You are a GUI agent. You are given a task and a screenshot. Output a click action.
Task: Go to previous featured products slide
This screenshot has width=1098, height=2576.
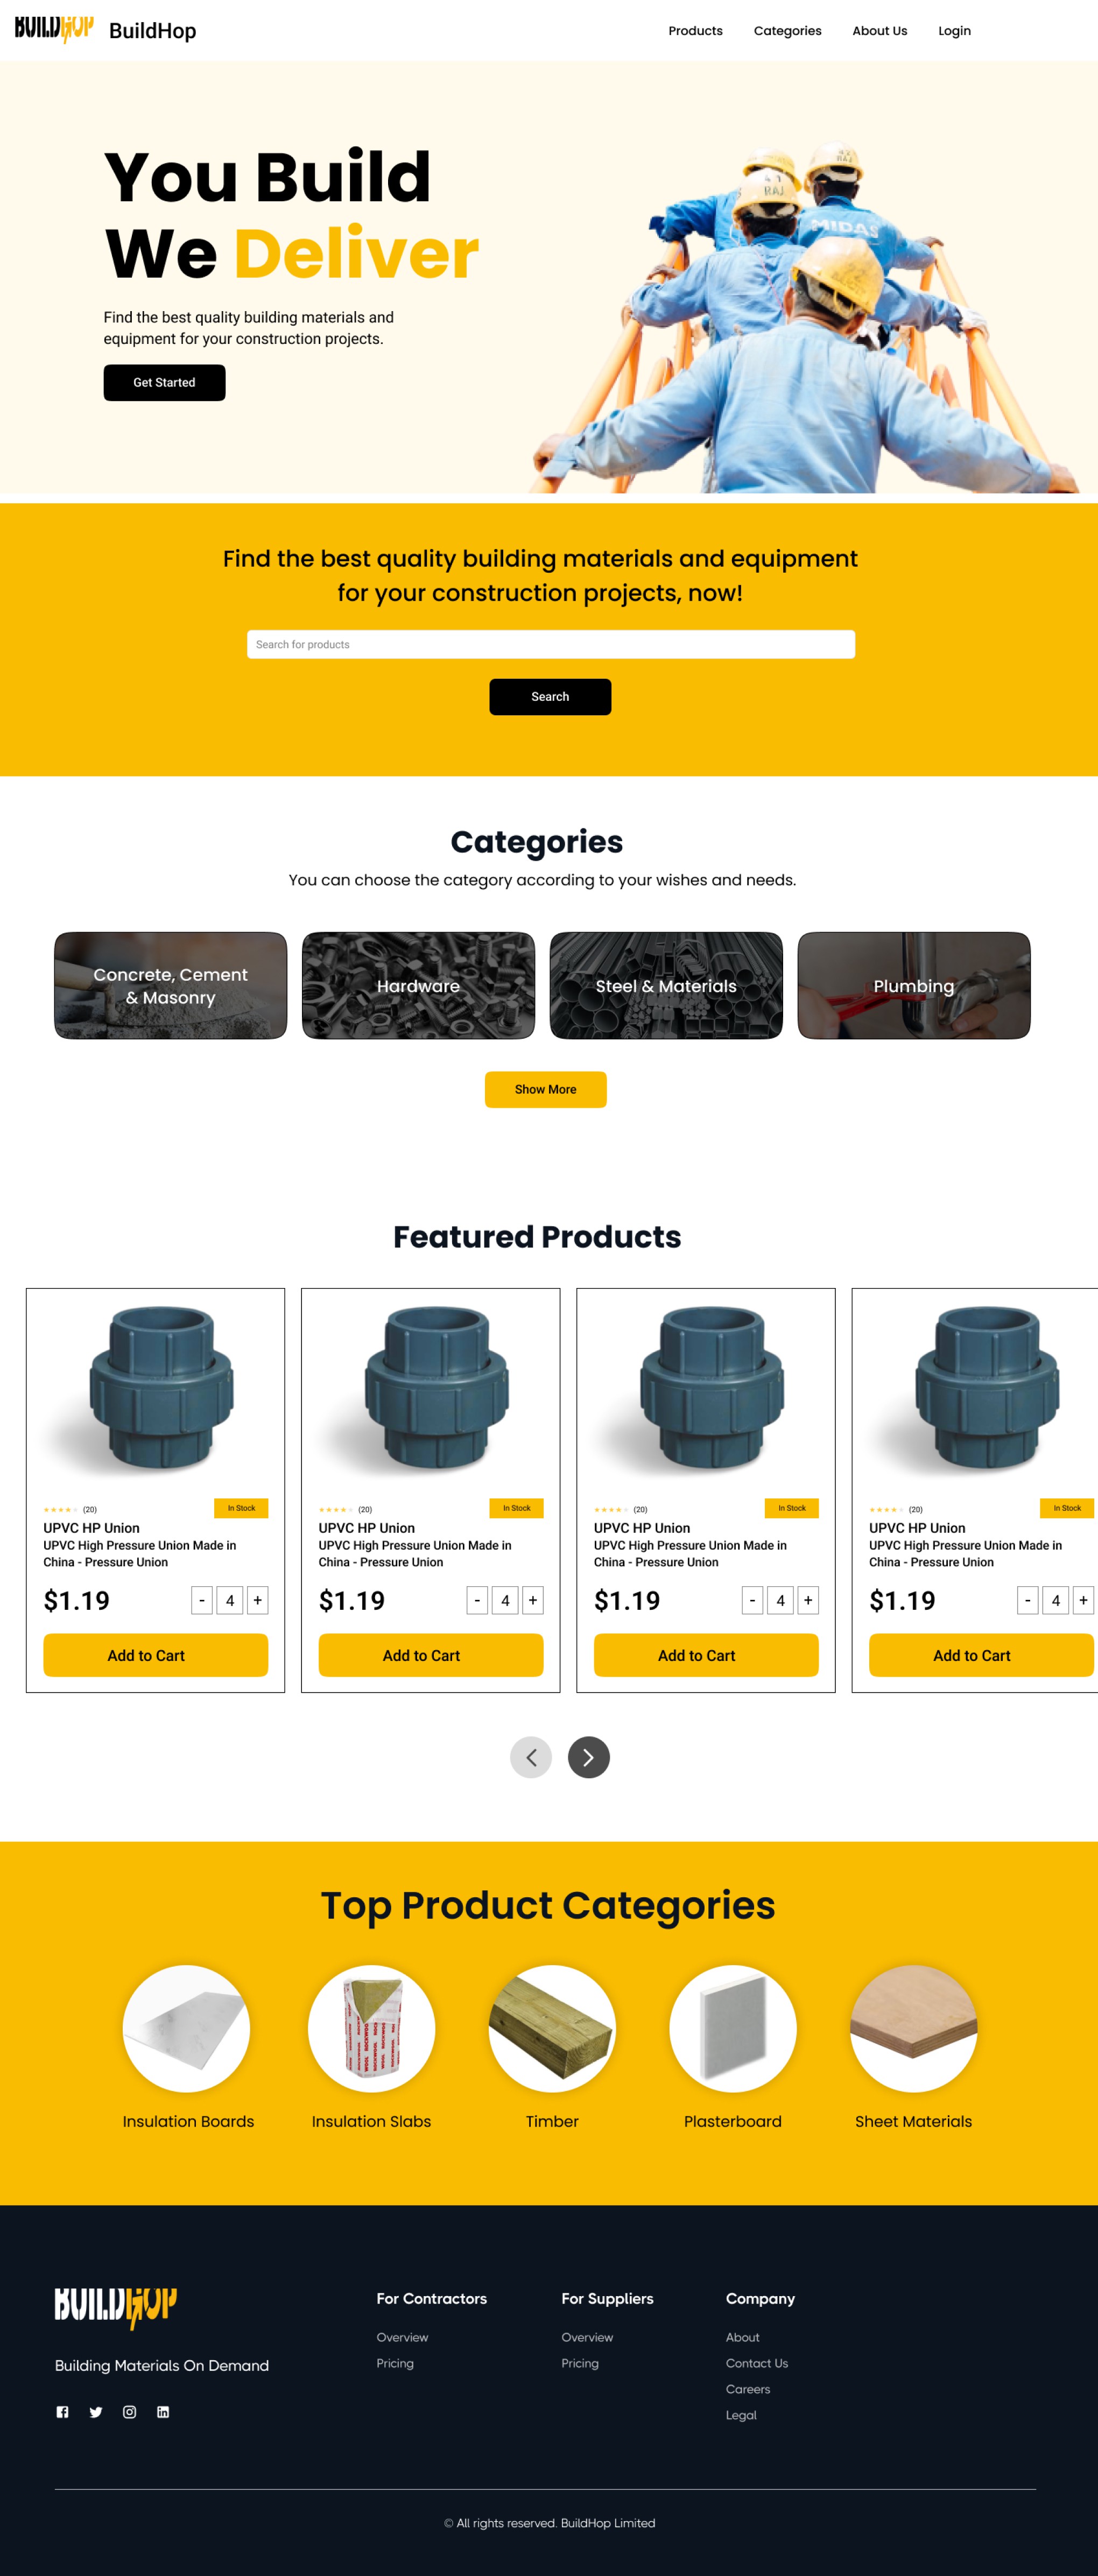coord(531,1757)
